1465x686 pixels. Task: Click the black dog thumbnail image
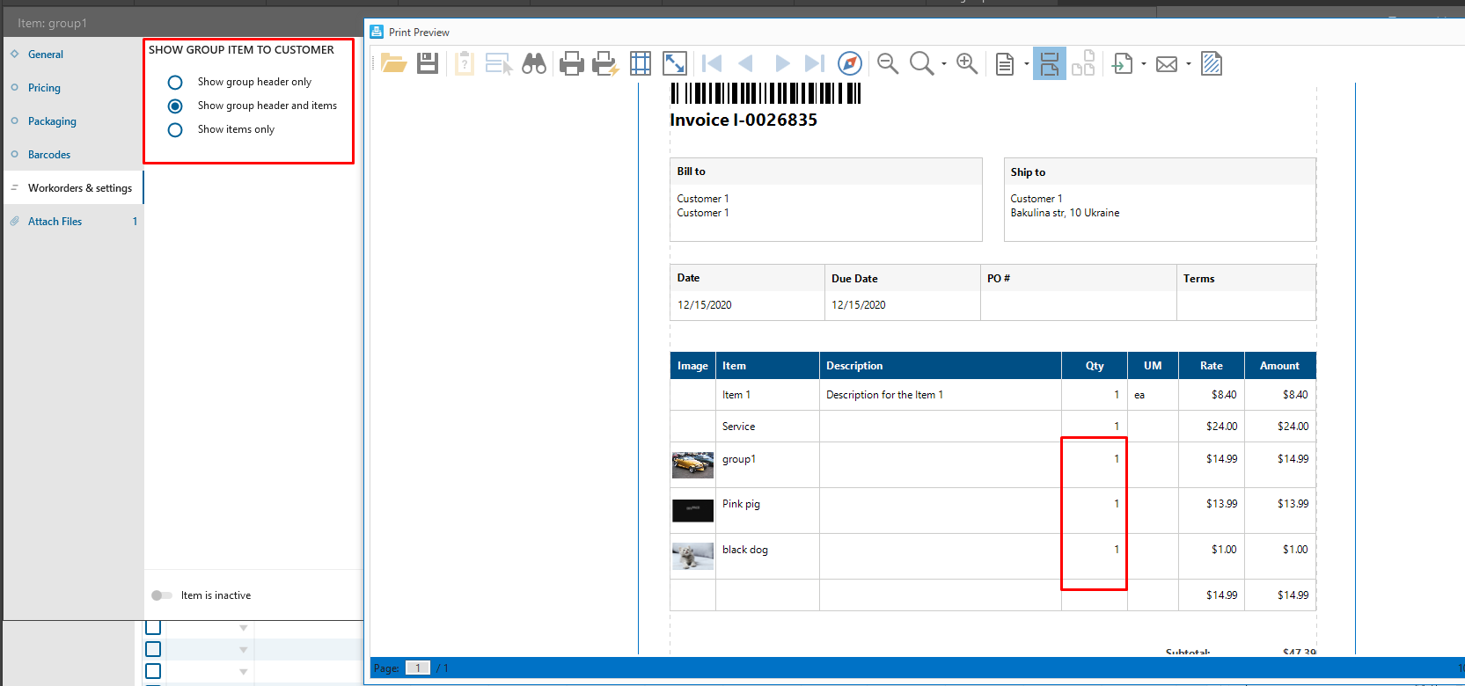[x=692, y=557]
